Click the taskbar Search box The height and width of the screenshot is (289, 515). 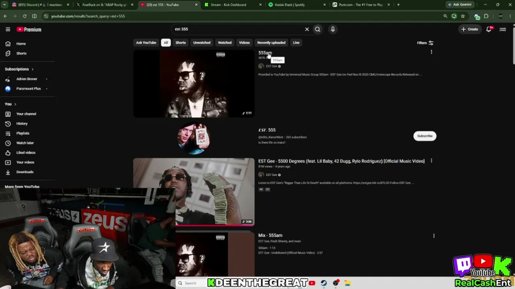pyautogui.click(x=191, y=283)
